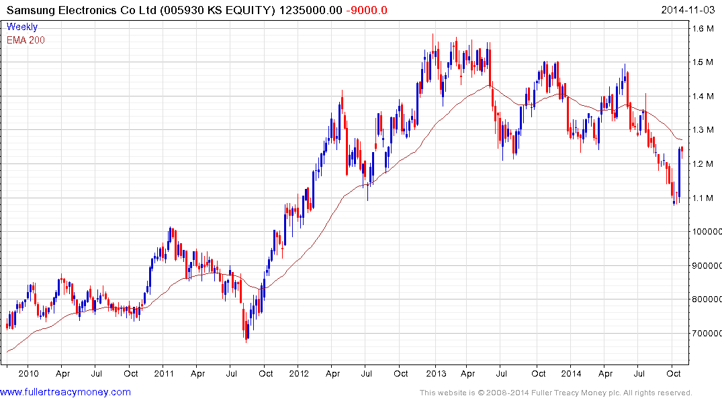Screen dimensions: 722x402
Task: Click the 1.5 M axis label
Action: pyautogui.click(x=703, y=62)
